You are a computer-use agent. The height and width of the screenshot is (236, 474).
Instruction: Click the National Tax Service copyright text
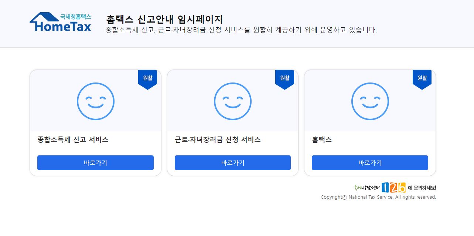378,197
